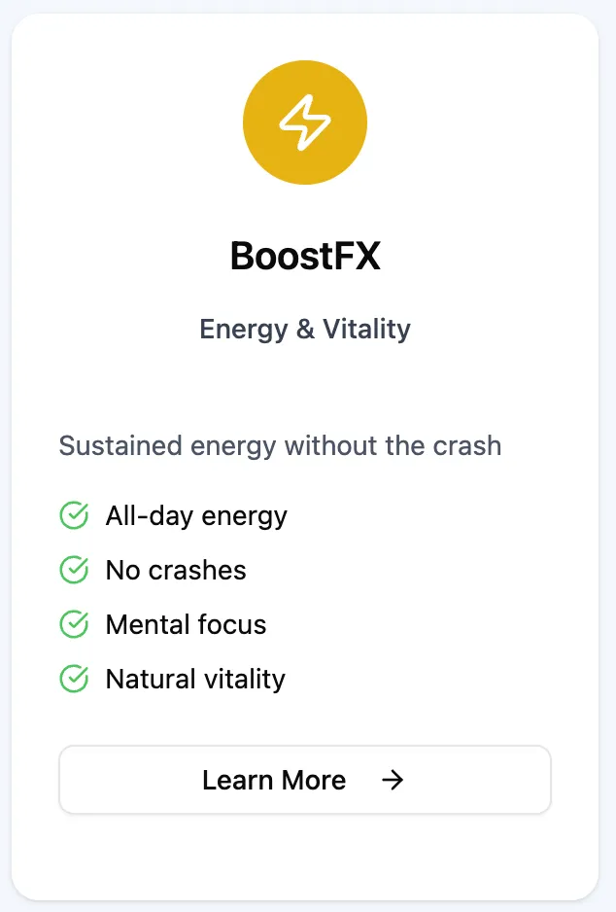
Task: Click the word Vitality in the subtitle
Action: pyautogui.click(x=367, y=329)
